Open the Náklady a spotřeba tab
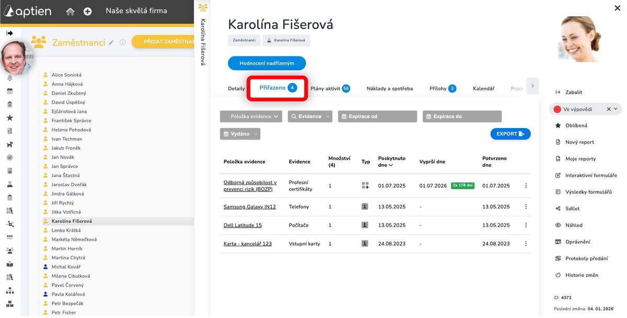Viewport: 627px width, 318px height. click(389, 89)
